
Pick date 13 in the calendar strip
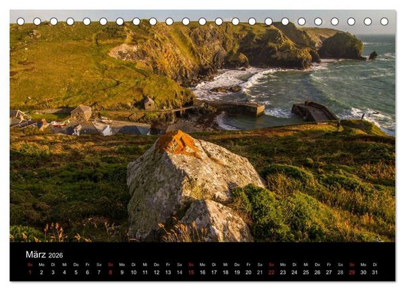[168, 272]
